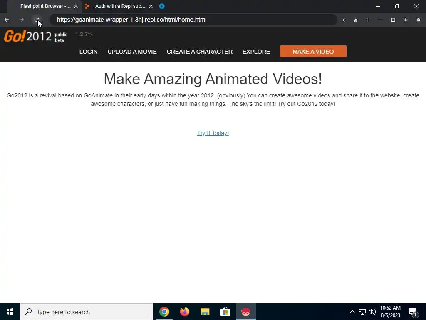Viewport: 426px width, 320px height.
Task: Reload the page with the refresh icon
Action: point(37,20)
